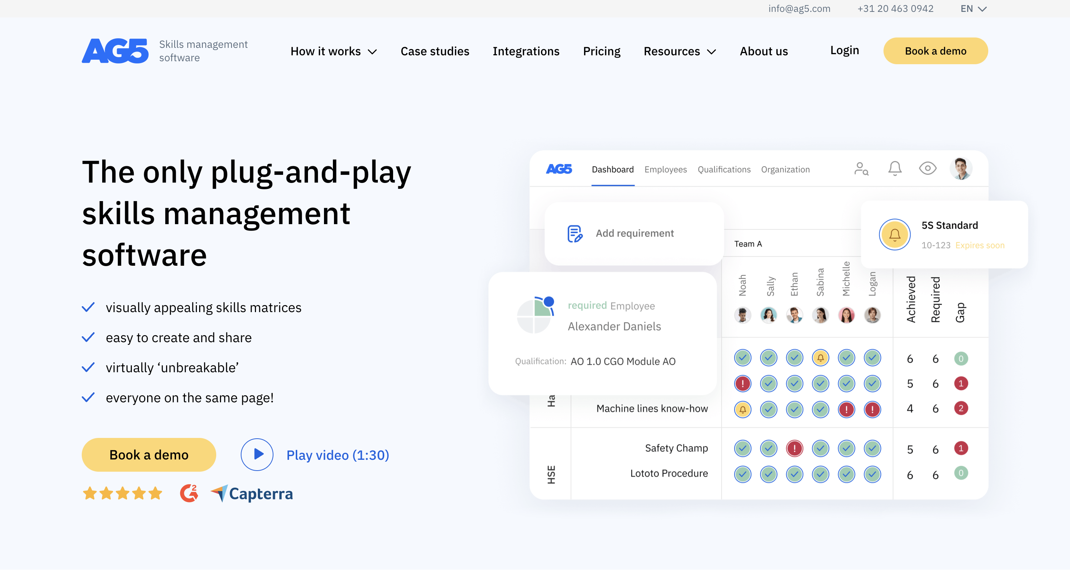Click the employee search icon in dashboard
The image size is (1070, 586).
(x=861, y=168)
